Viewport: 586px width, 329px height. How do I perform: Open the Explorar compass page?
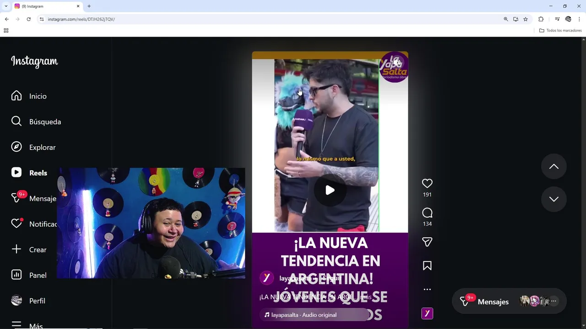click(x=33, y=147)
